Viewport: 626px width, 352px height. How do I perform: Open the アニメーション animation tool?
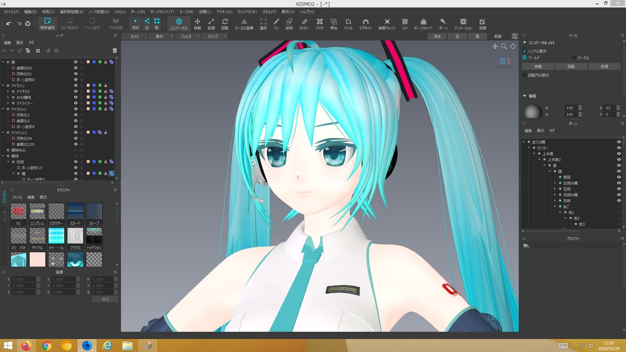(x=463, y=23)
